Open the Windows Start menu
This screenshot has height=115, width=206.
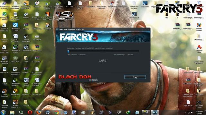click(x=3, y=112)
